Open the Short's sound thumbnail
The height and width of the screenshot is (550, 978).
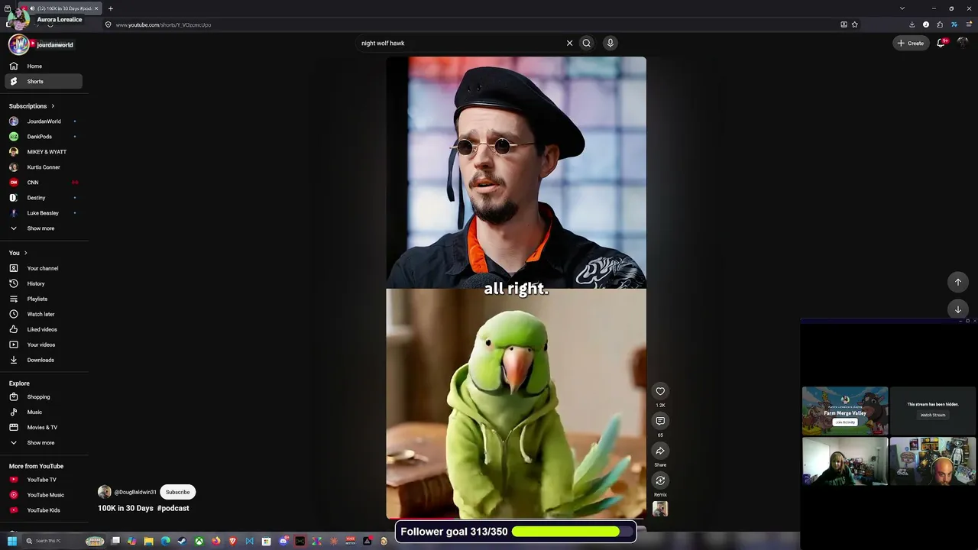(x=660, y=510)
